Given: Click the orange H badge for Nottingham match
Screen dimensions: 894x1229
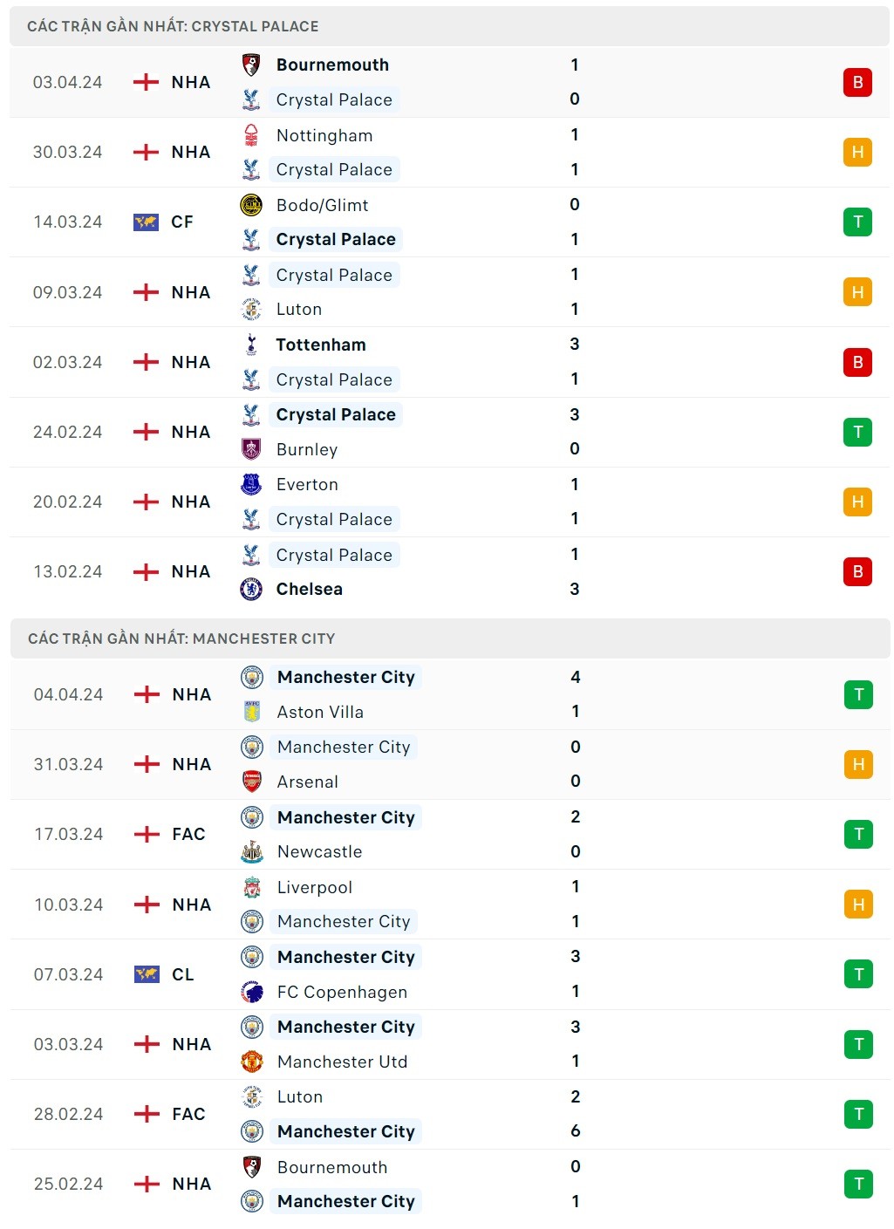Looking at the screenshot, I should coord(857,152).
